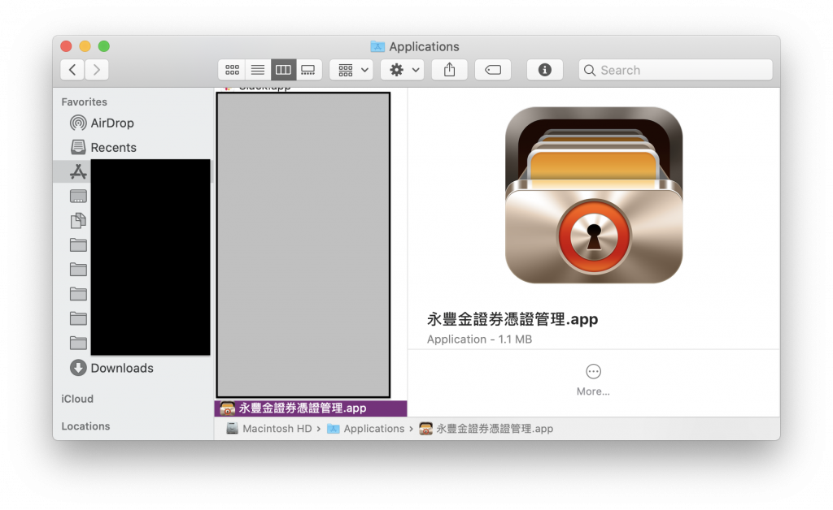Click the Recents sidebar icon
Screen dimensions: 833x510
[78, 147]
